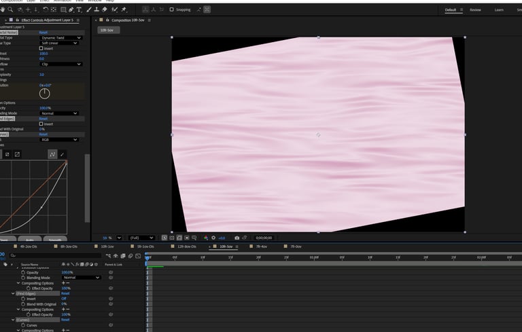This screenshot has width=522, height=332.
Task: Select the Type tool
Action: click(80, 10)
